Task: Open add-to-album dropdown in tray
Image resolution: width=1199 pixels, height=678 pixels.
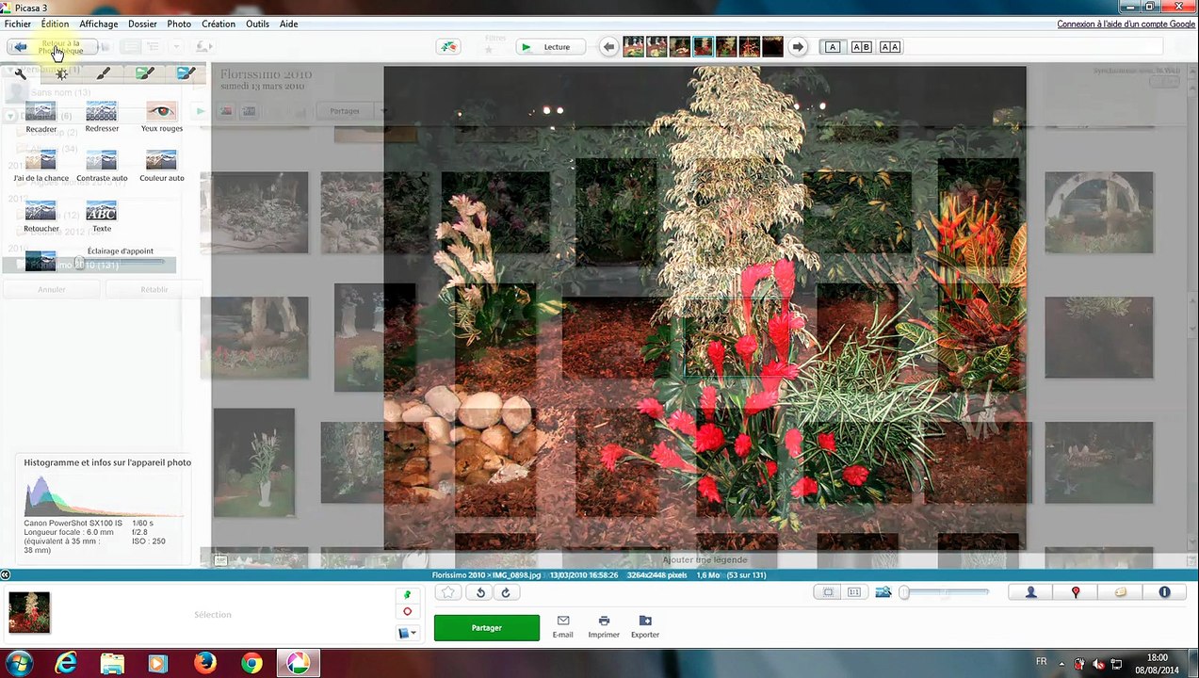Action: (x=407, y=633)
